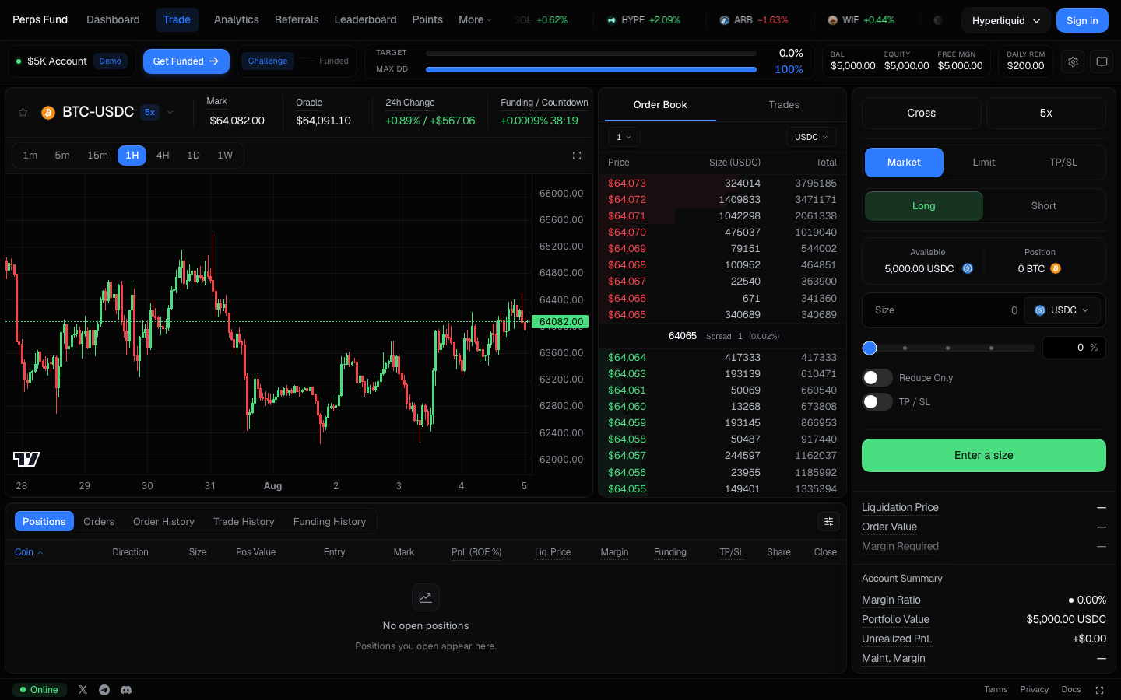This screenshot has height=700, width=1121.
Task: Open Cross margin mode selector
Action: click(922, 114)
